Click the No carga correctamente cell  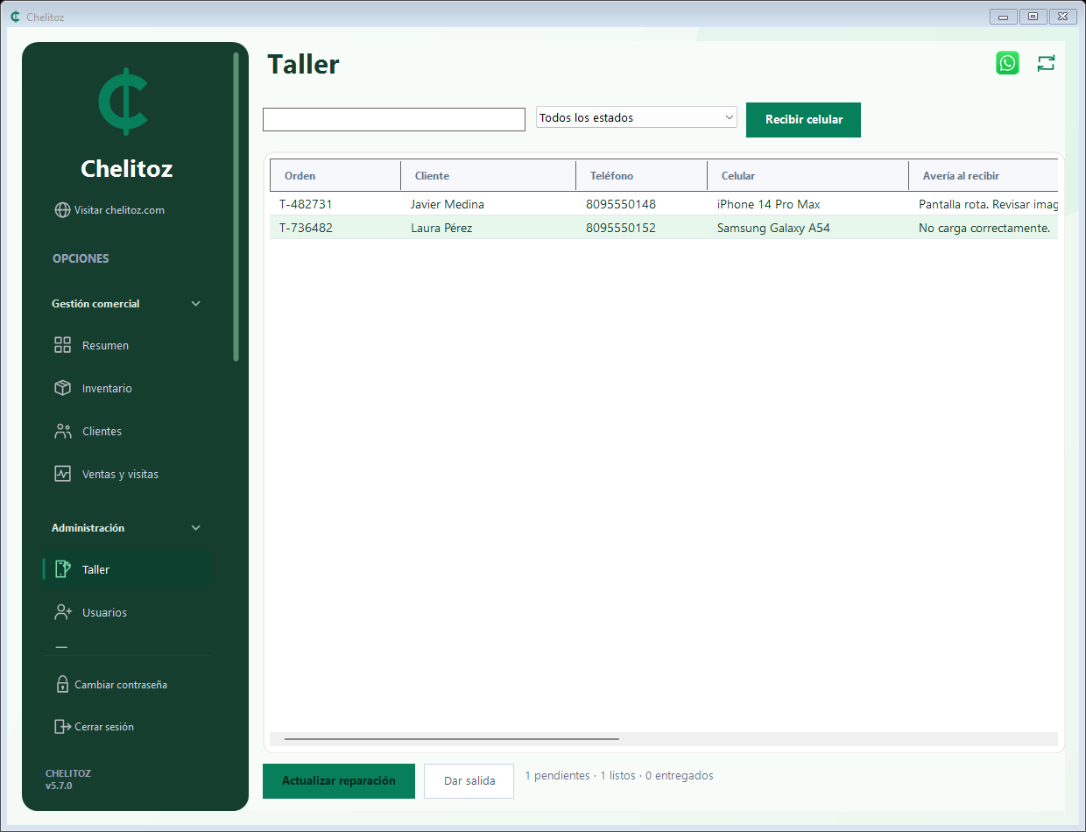tap(984, 228)
